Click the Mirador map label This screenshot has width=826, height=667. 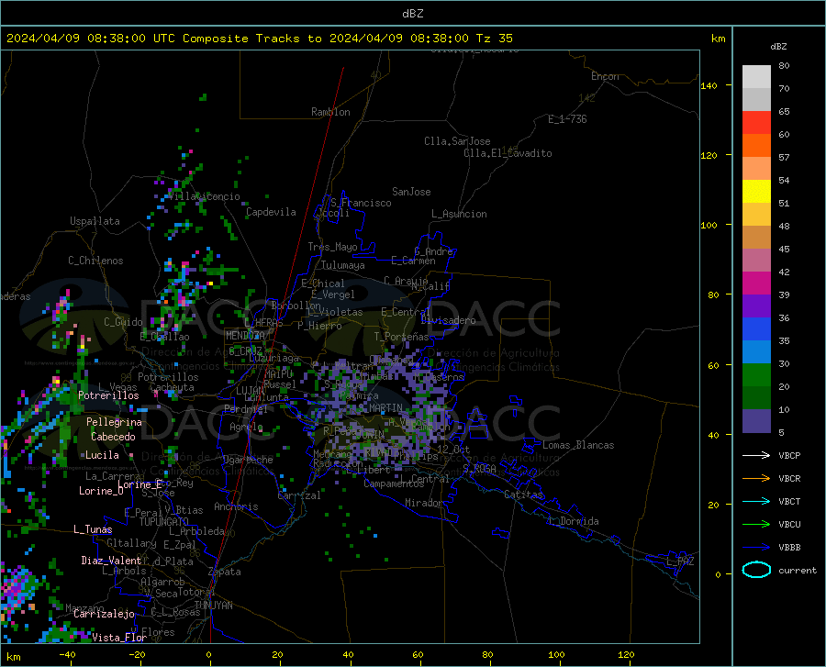point(424,503)
